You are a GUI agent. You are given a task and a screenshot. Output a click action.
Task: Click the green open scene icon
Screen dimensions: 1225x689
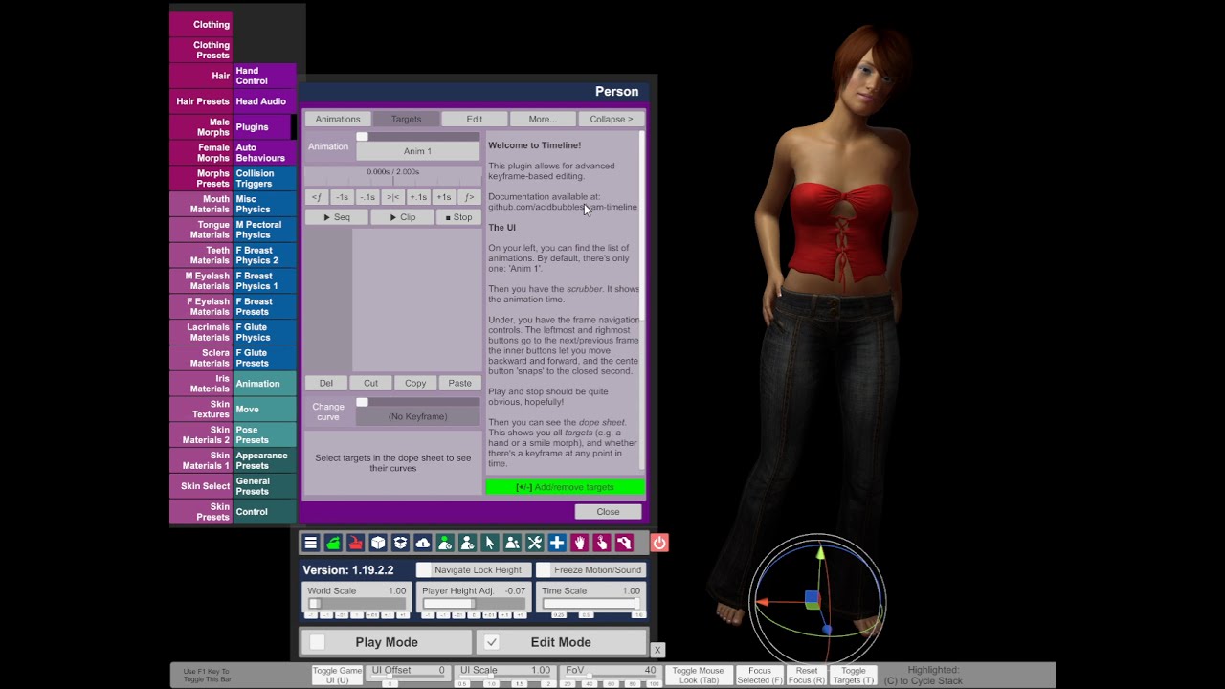(x=333, y=543)
